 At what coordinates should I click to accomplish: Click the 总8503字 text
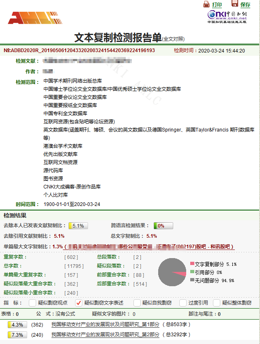click(176, 324)
